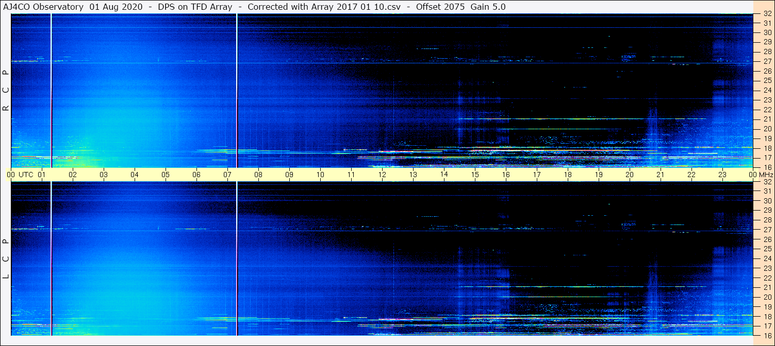The height and width of the screenshot is (346, 775).
Task: Select the 21 hour mark on time axis
Action: click(661, 175)
